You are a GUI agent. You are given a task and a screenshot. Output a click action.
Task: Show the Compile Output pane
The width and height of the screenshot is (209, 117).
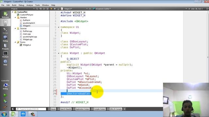coord(98,109)
